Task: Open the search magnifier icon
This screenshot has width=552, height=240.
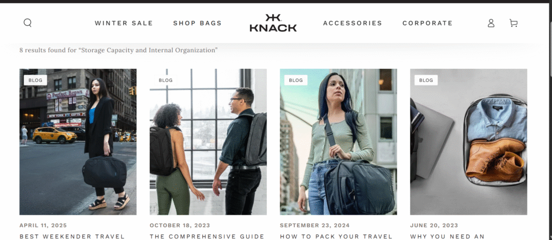Action: [27, 23]
